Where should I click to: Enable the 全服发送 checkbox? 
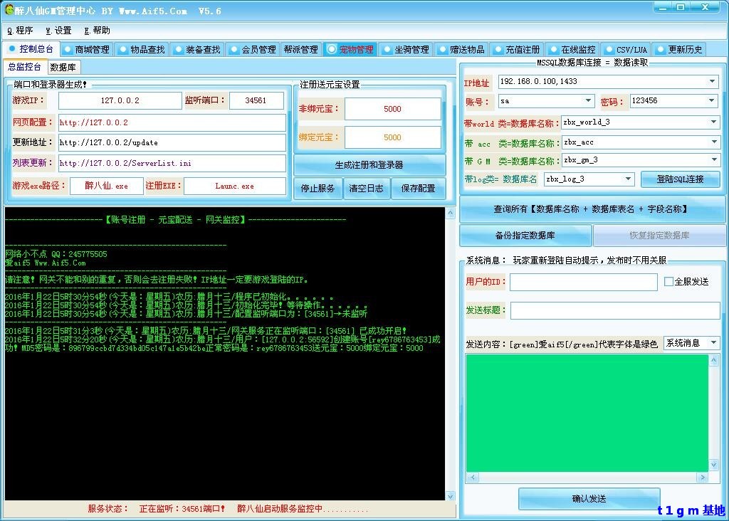668,282
